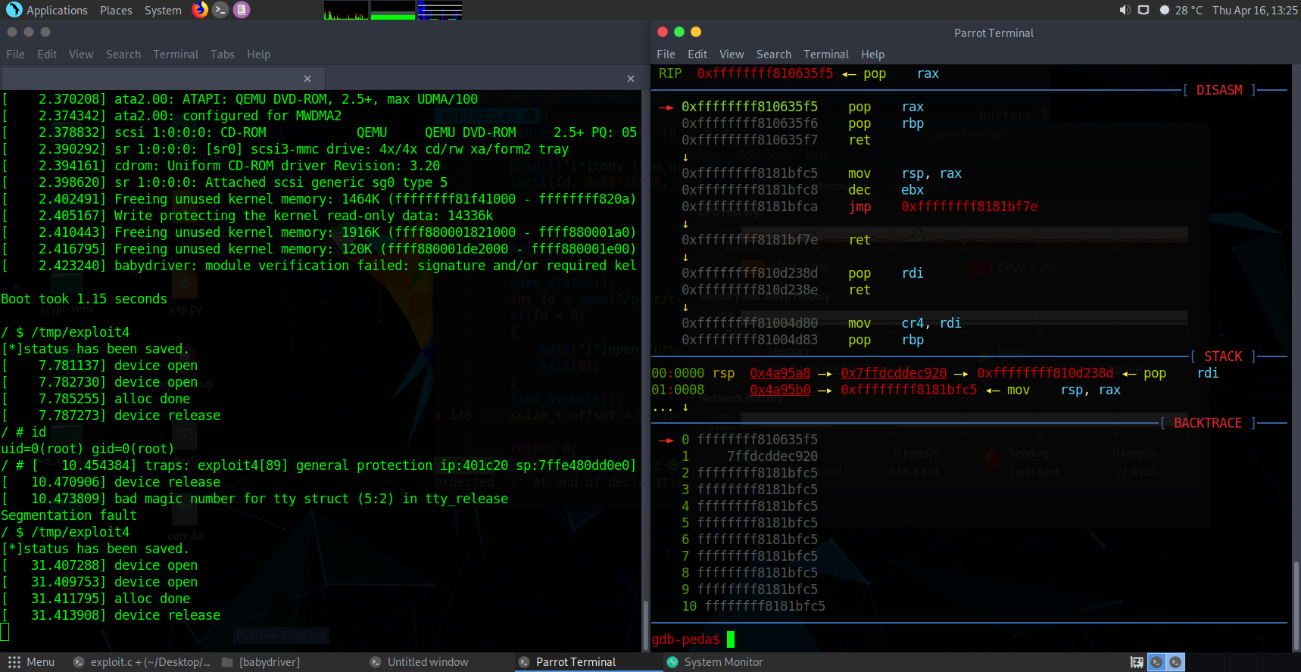The image size is (1301, 672).
Task: Select the second tab of left terminal
Action: (x=485, y=79)
